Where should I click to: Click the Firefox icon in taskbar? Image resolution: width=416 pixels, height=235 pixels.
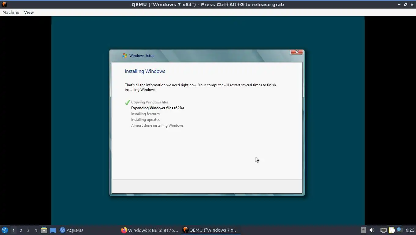[124, 230]
